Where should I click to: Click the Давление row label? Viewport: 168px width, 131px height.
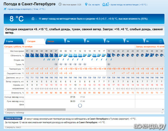pos(15,77)
